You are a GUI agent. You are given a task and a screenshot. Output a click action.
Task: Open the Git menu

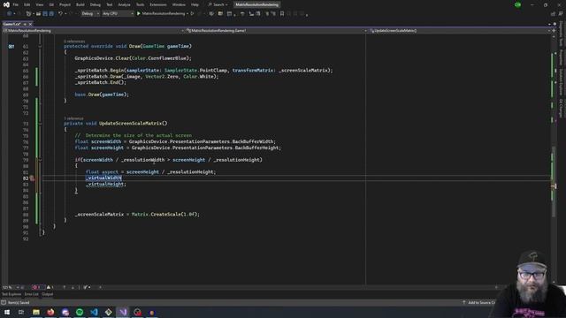click(x=51, y=4)
